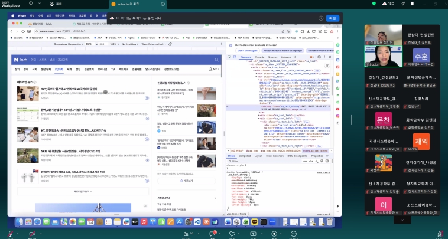
Task: Select DevTools inspect element picker icon
Action: coord(229,57)
